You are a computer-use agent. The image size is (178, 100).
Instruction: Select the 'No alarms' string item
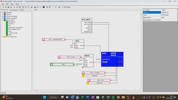[x=12, y=22]
